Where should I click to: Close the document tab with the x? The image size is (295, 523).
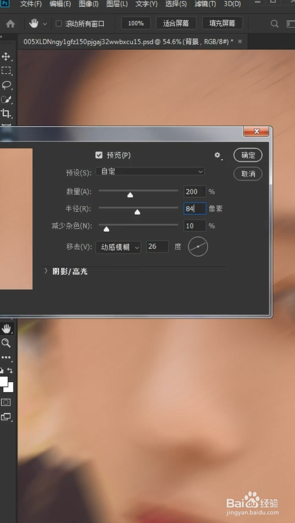click(x=240, y=41)
